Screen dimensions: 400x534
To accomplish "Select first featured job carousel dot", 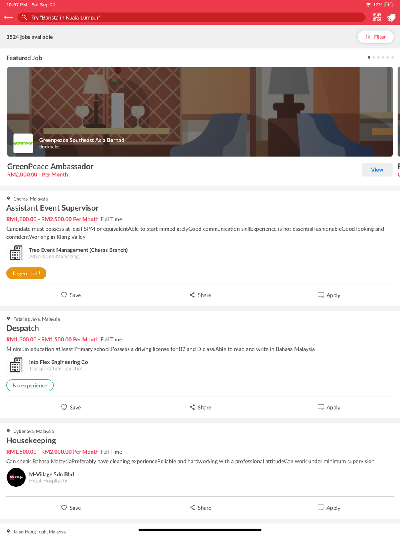I will (369, 58).
